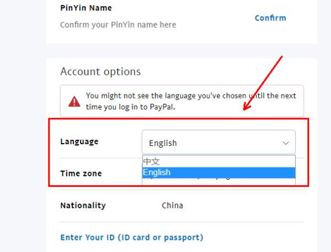Image resolution: width=331 pixels, height=252 pixels.
Task: Click the Nationality label
Action: (83, 206)
